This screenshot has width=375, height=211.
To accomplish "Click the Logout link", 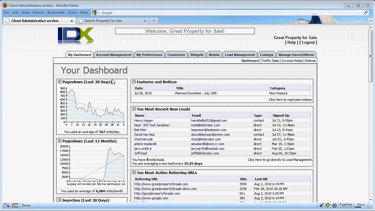I will coord(308,42).
